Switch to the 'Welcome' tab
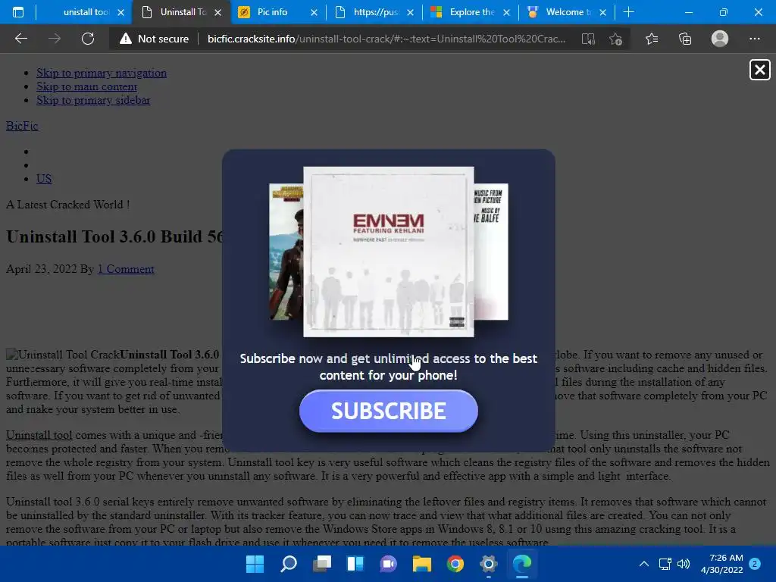This screenshot has height=582, width=776. [567, 12]
